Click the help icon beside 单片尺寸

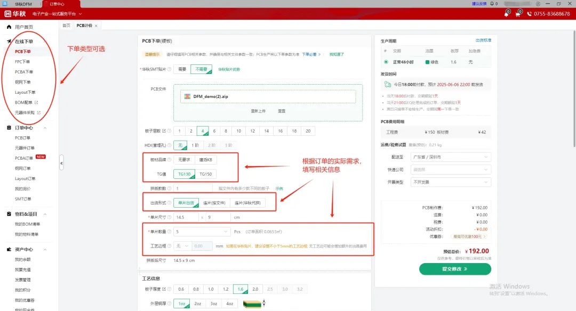click(x=170, y=217)
